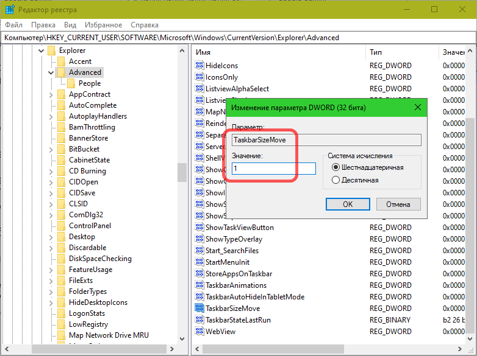This screenshot has width=477, height=356.
Task: Click the People subfolder icon
Action: coord(71,83)
